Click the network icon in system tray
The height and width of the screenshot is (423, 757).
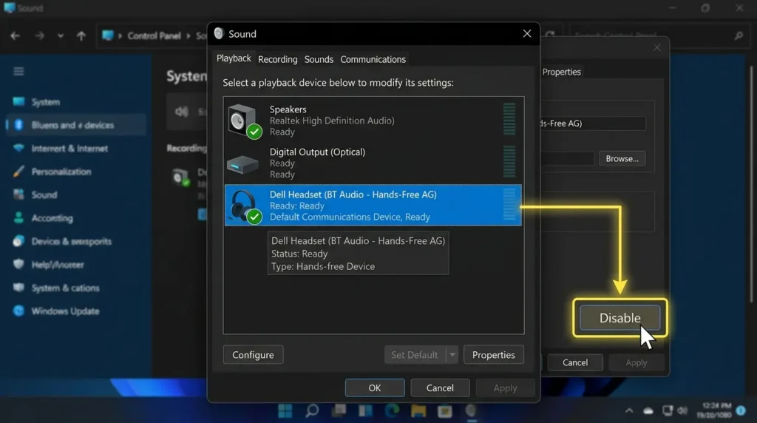(x=668, y=410)
